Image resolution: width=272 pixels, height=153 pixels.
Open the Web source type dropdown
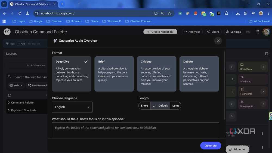tap(16, 85)
